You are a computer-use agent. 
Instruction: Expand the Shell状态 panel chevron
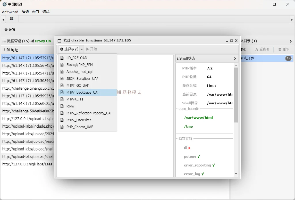(x=235, y=59)
